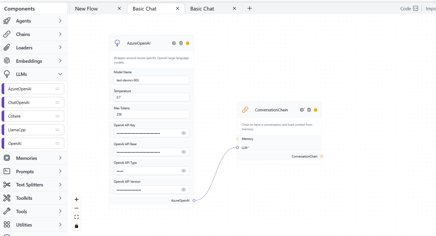Expand the Utilities category chevron
This screenshot has height=236, width=436.
click(60, 224)
